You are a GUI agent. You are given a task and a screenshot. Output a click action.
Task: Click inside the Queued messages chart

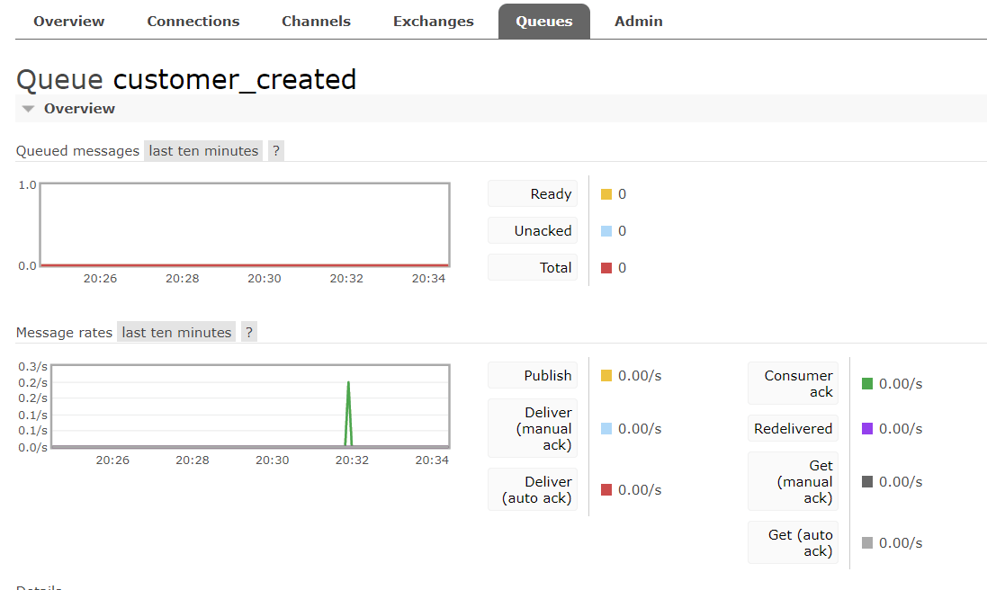(245, 225)
